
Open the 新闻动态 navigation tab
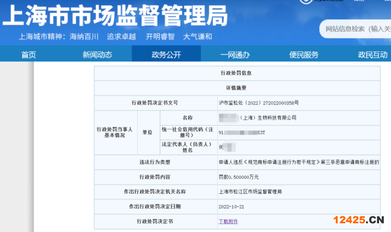tap(98, 55)
